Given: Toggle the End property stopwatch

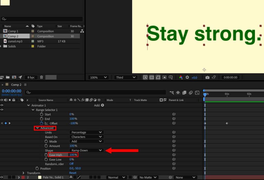Looking at the screenshot, I should tap(42, 119).
